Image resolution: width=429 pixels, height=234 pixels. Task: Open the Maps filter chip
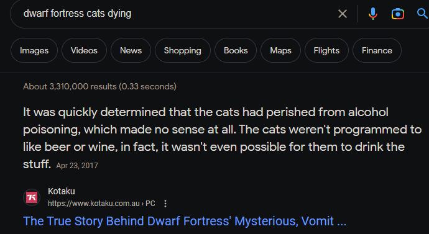280,50
